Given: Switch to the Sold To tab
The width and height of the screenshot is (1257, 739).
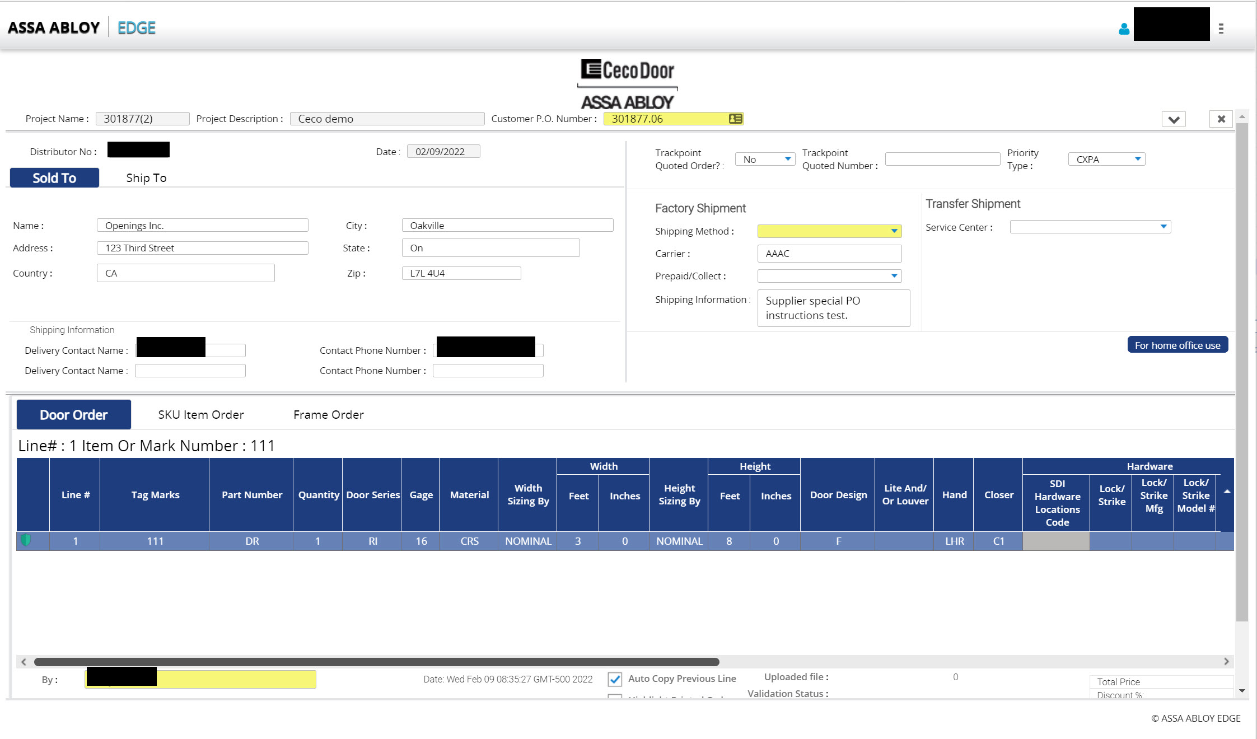Looking at the screenshot, I should [x=54, y=177].
